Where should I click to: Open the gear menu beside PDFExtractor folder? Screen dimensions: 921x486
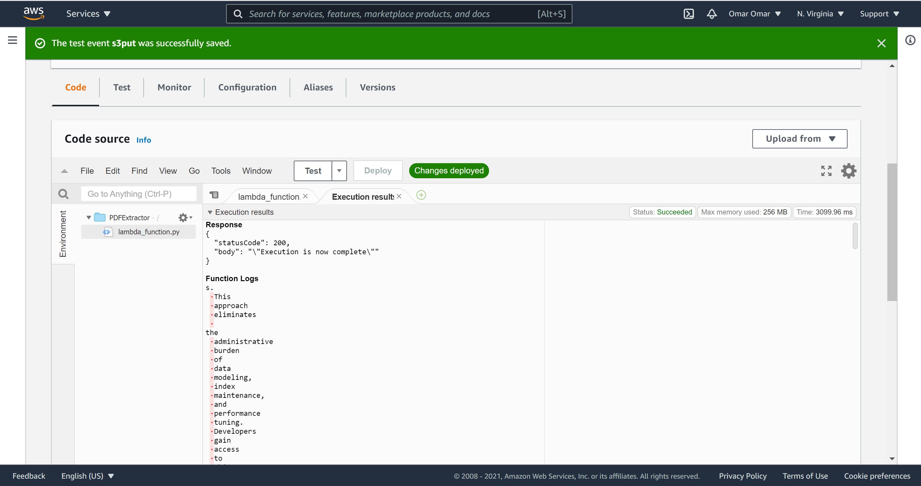pos(183,217)
